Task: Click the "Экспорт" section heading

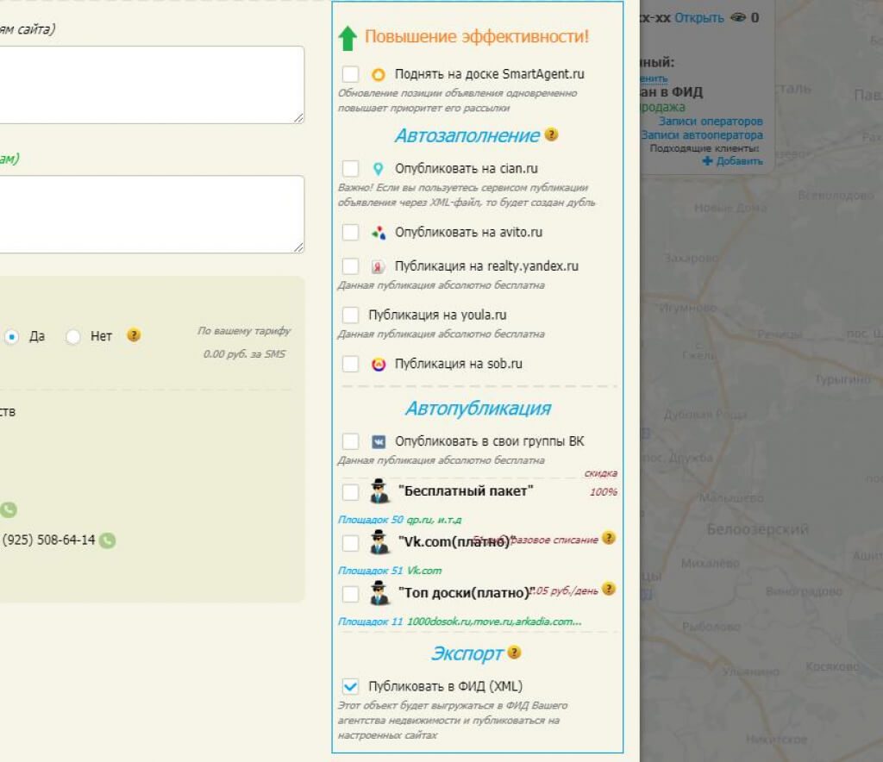Action: [x=467, y=654]
